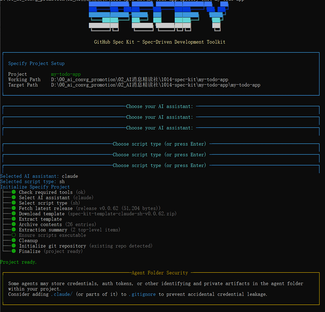Click the green dot next to Finalize step
325x312 pixels.
(x=14, y=251)
